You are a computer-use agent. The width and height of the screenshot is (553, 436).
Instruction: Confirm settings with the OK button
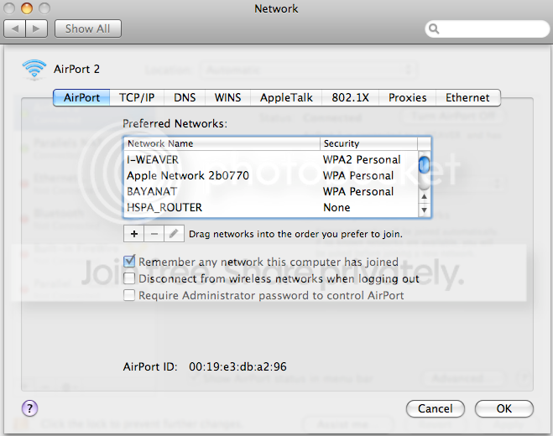click(x=504, y=408)
